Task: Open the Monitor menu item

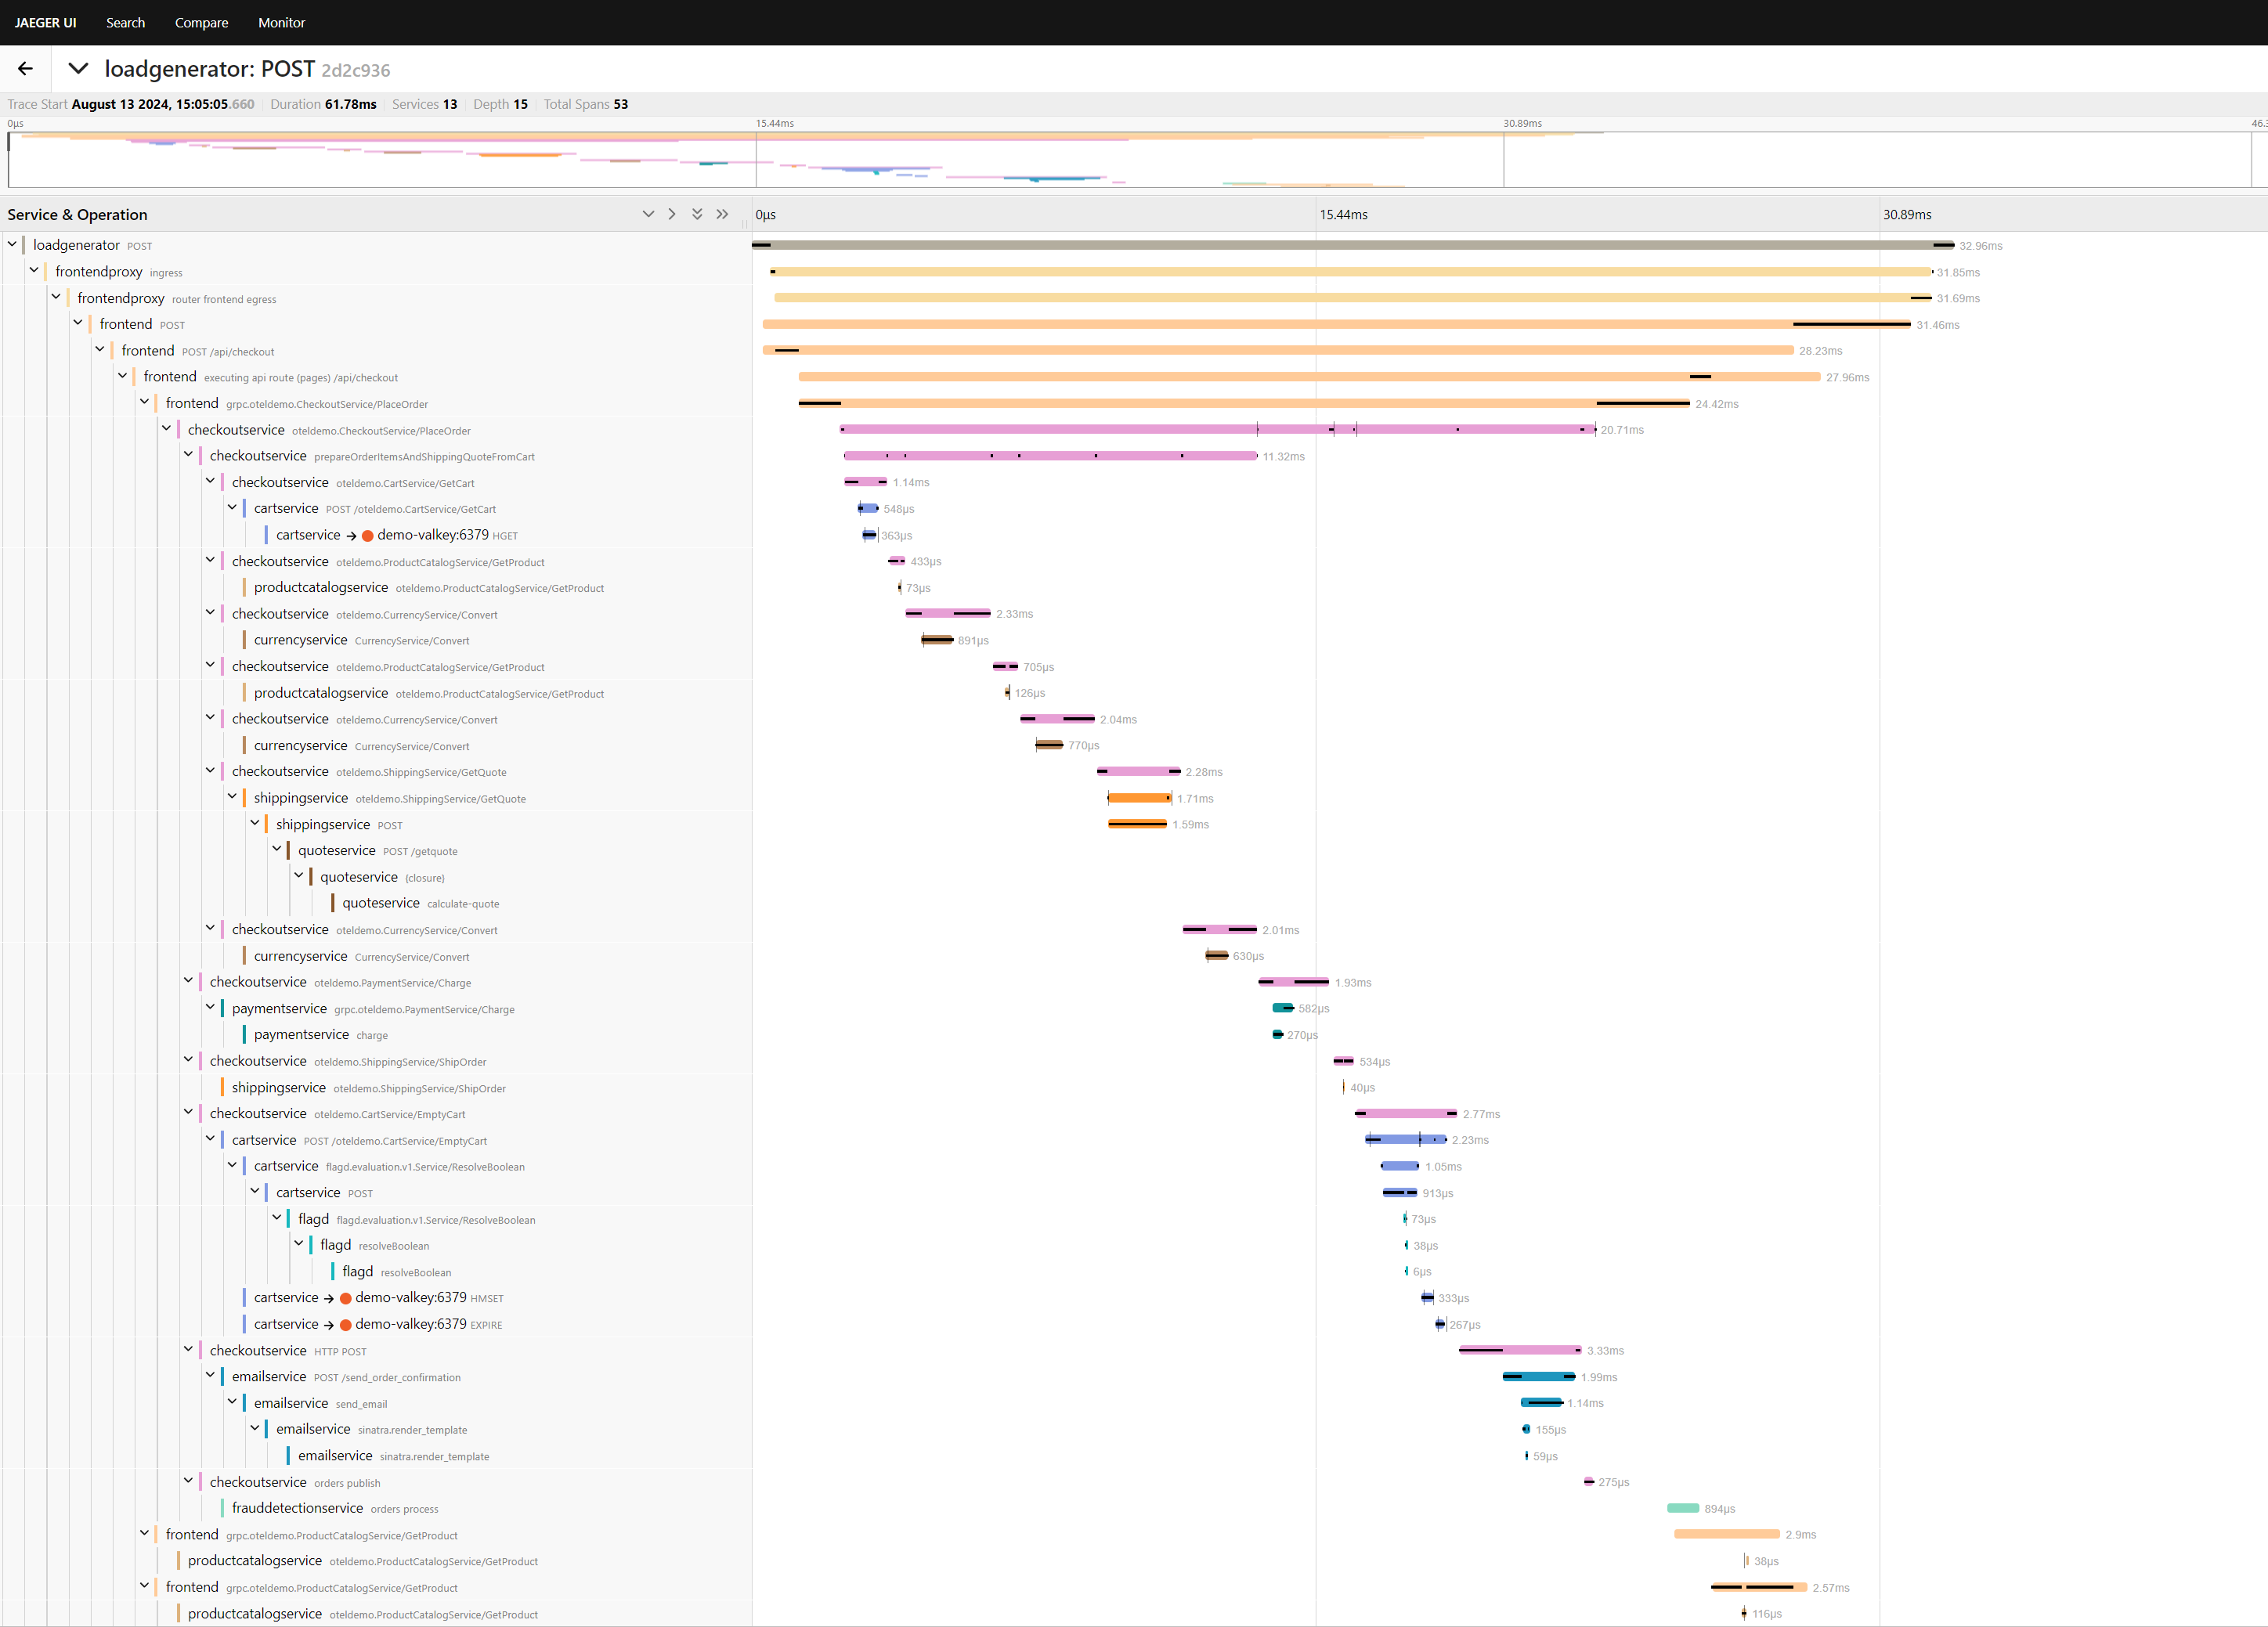Action: [281, 22]
